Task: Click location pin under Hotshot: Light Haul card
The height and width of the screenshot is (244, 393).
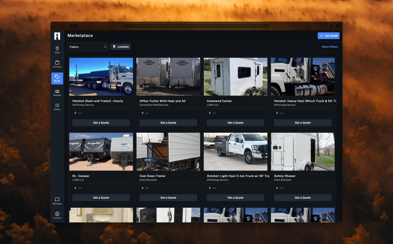Action: 210,188
